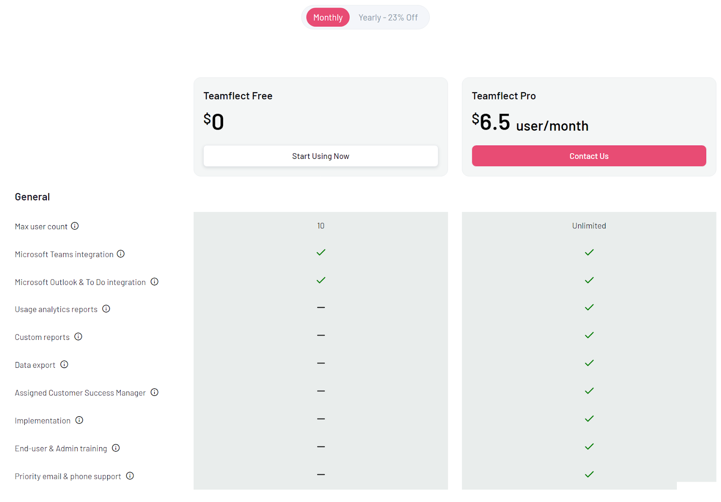Show info for End-user & Admin training

(116, 448)
